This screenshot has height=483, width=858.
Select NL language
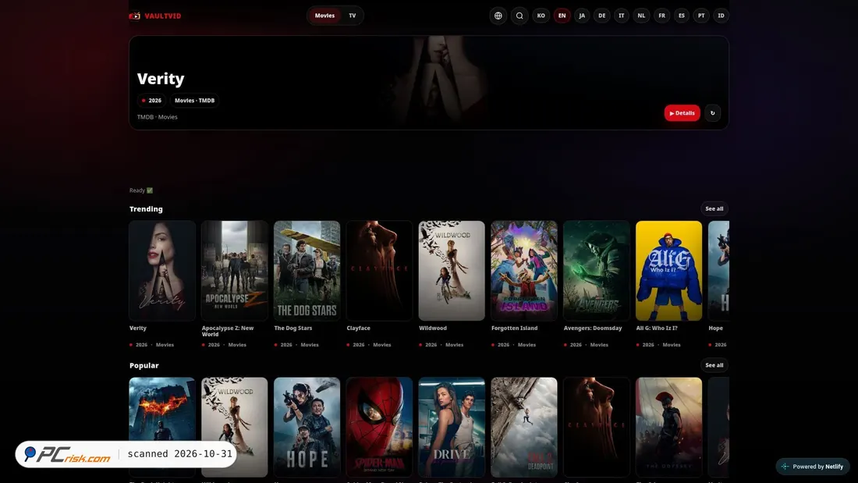click(x=641, y=16)
